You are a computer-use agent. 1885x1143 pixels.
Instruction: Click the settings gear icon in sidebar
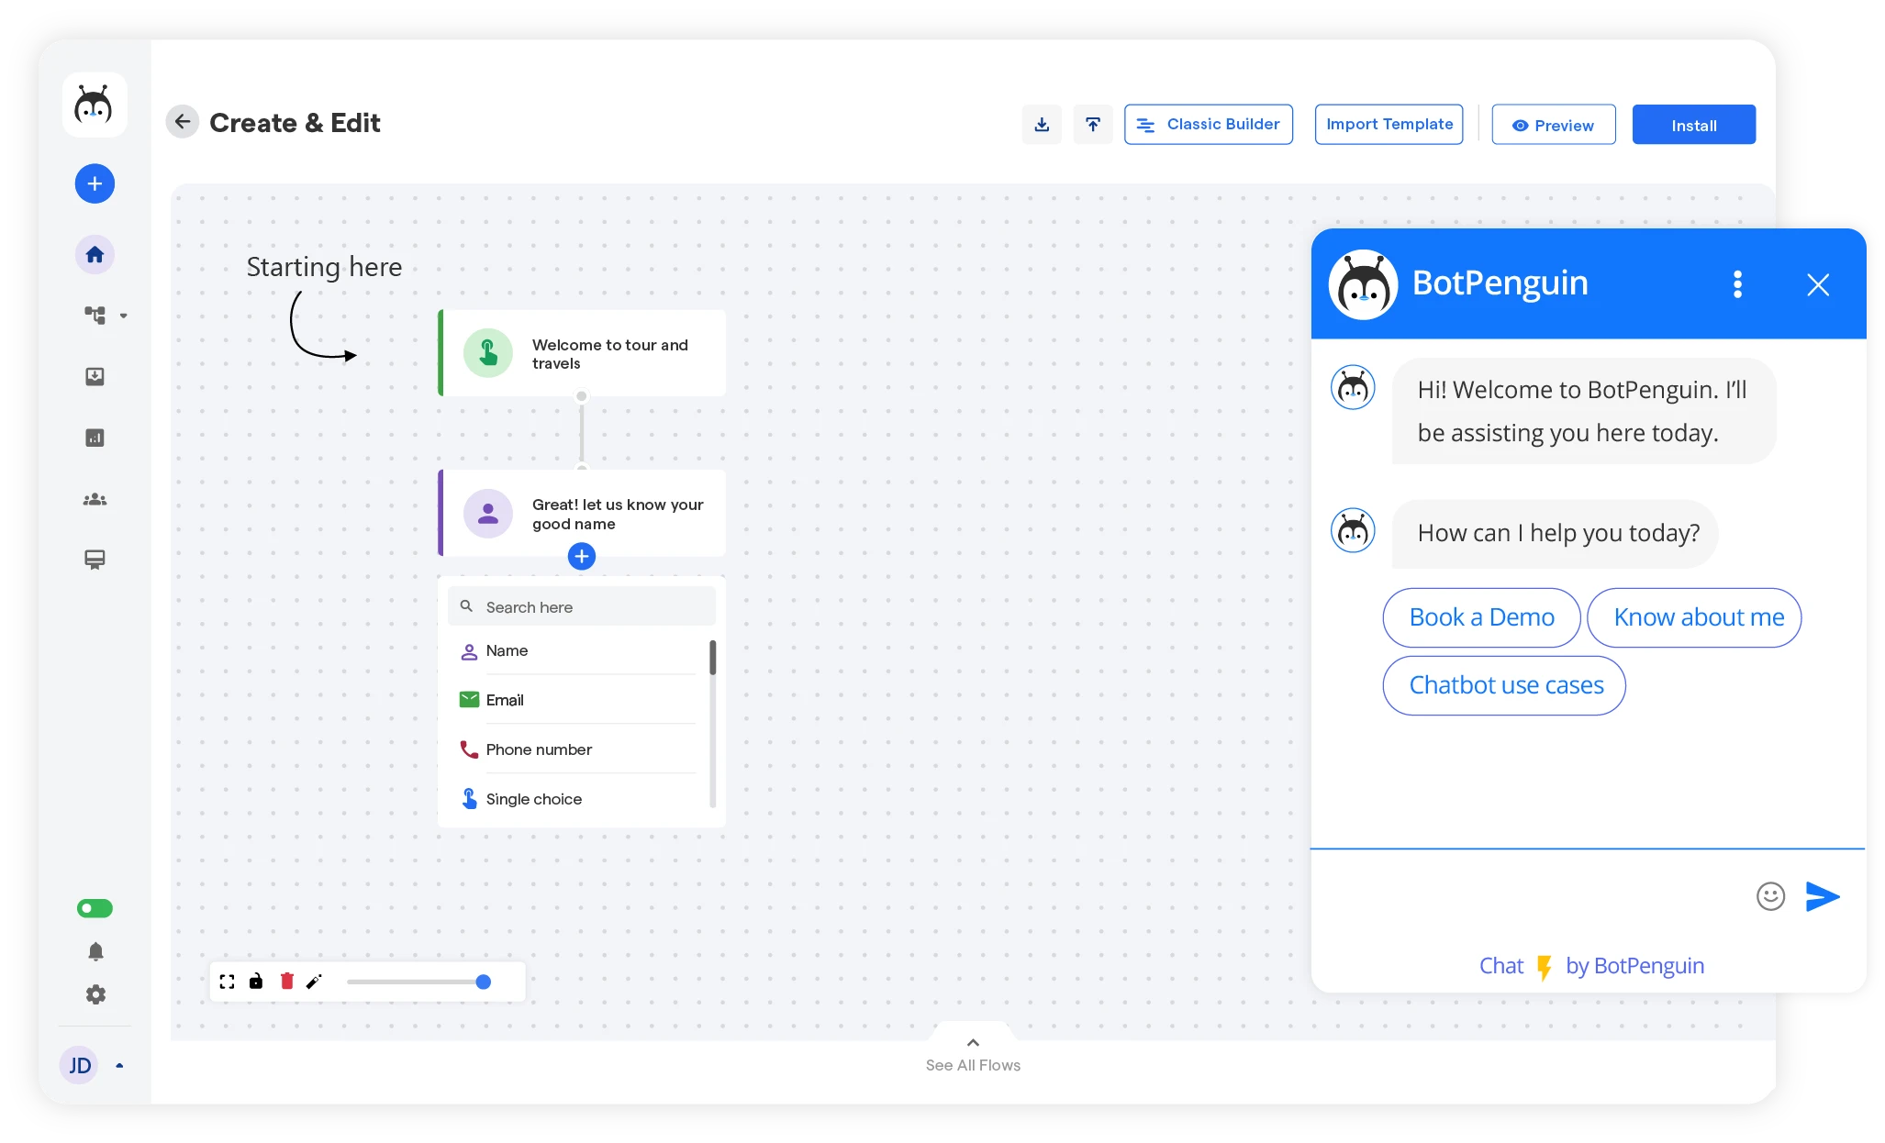[x=95, y=996]
